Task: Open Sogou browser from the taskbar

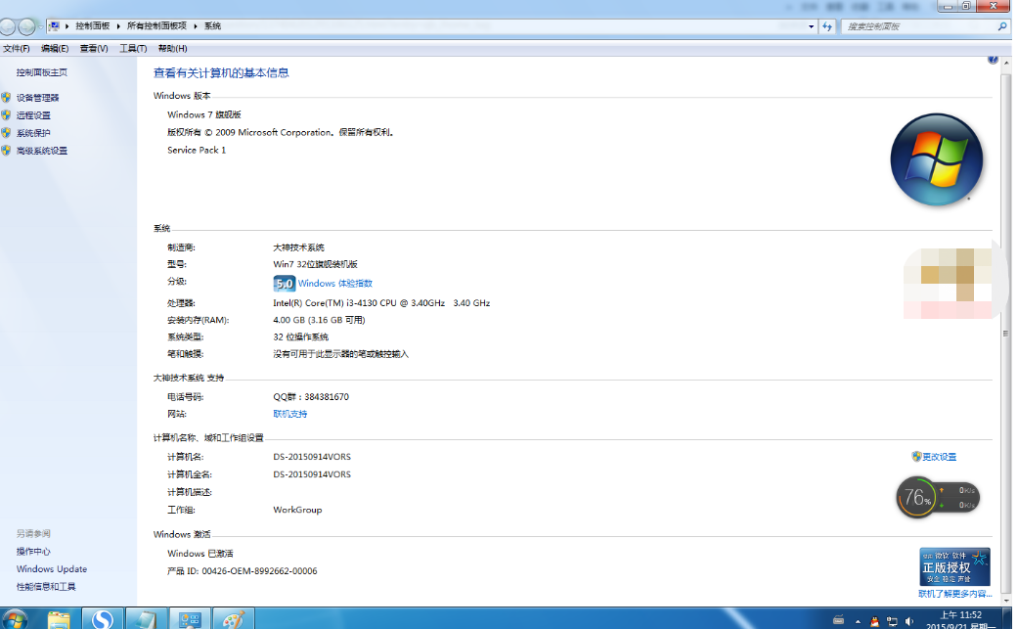Action: (x=102, y=619)
